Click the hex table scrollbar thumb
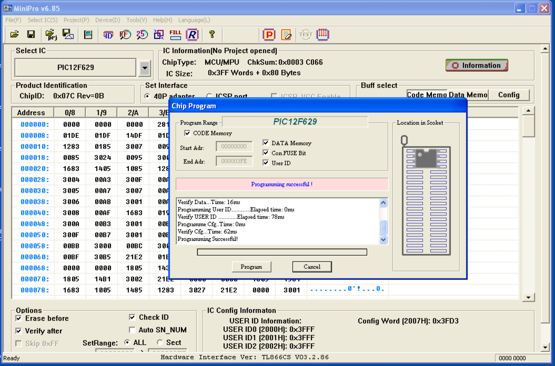Screen dimensions: 555x366 click(x=528, y=126)
